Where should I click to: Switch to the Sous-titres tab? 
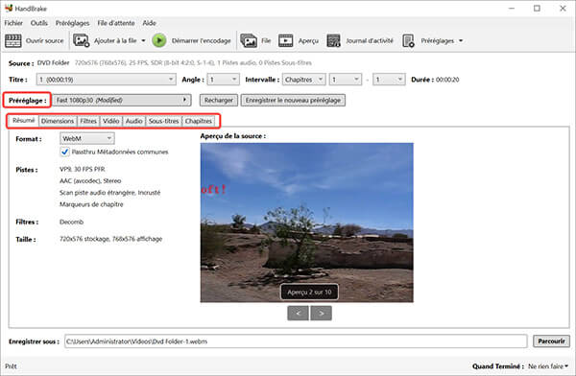click(164, 121)
